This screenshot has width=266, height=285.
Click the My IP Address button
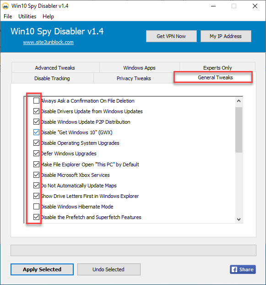(226, 36)
